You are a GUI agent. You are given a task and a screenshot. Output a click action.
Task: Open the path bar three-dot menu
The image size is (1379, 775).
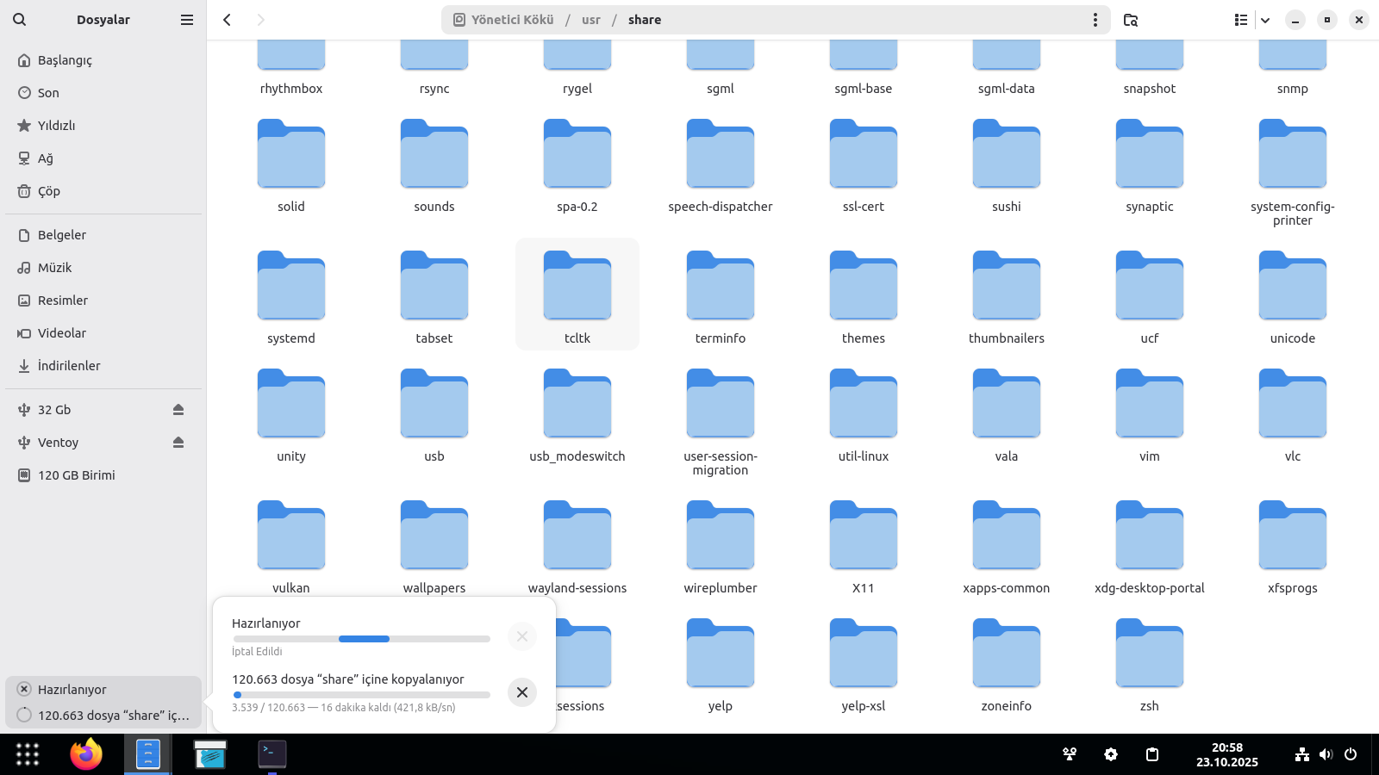1095,20
